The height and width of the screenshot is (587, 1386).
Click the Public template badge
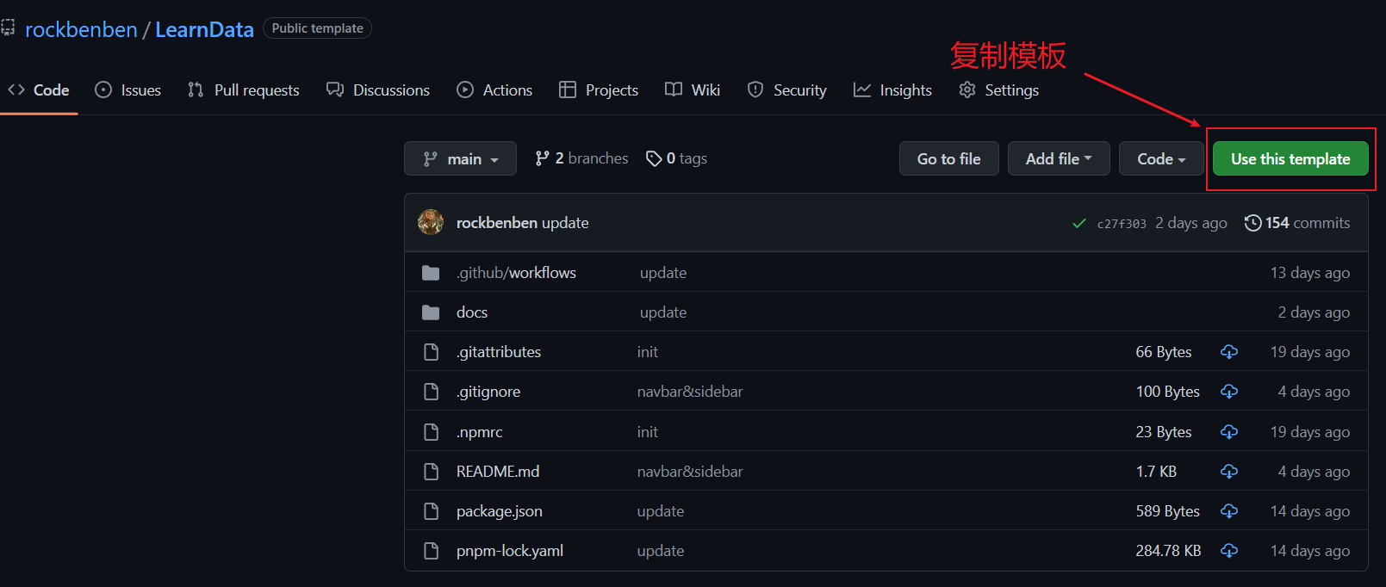(x=317, y=28)
